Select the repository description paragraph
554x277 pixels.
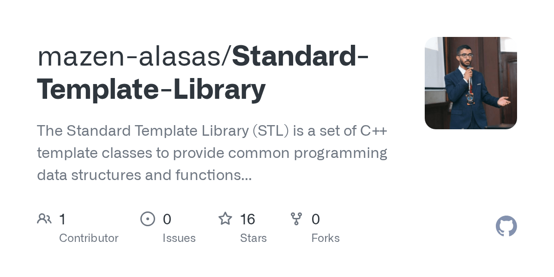point(212,153)
